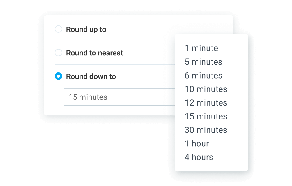Select the Round to nearest radio button
The height and width of the screenshot is (186, 292).
[x=58, y=53]
